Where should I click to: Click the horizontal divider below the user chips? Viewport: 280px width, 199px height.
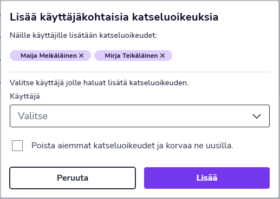tap(140, 72)
